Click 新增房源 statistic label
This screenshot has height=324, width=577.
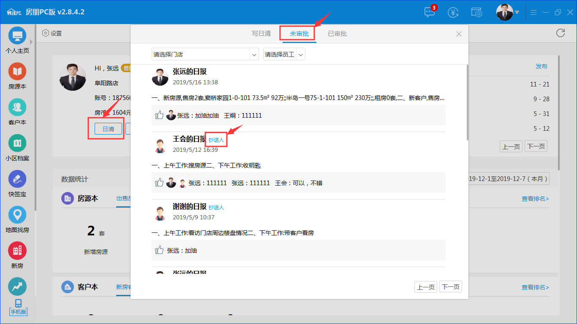pyautogui.click(x=96, y=252)
